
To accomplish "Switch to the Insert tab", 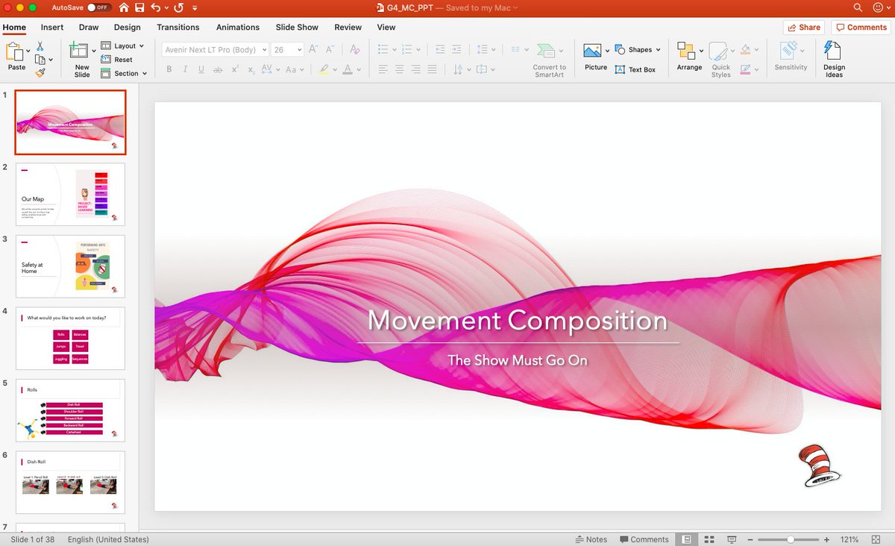I will pyautogui.click(x=52, y=27).
